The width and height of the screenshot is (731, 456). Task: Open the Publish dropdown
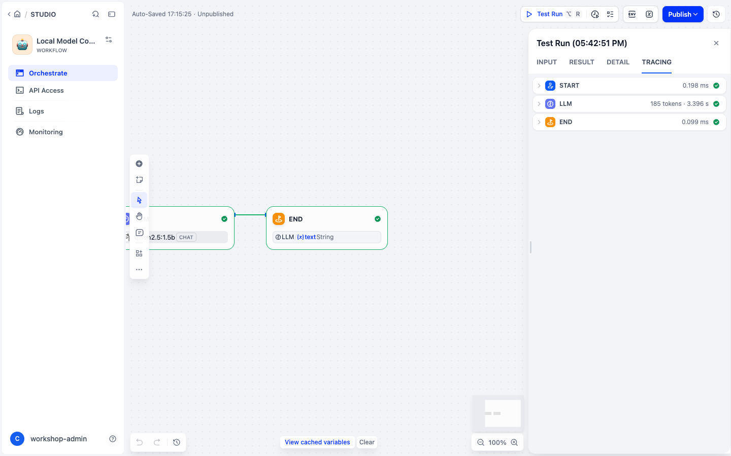[x=683, y=14]
